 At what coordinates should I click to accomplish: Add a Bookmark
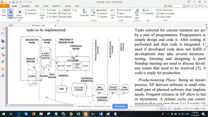[148, 13]
